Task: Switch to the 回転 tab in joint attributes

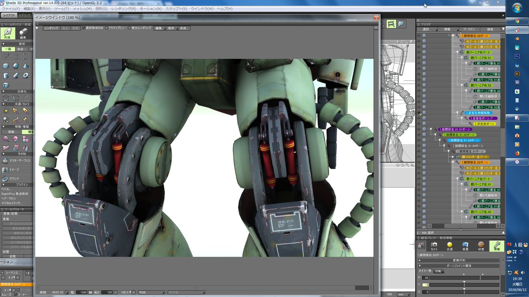Action: pyautogui.click(x=439, y=271)
